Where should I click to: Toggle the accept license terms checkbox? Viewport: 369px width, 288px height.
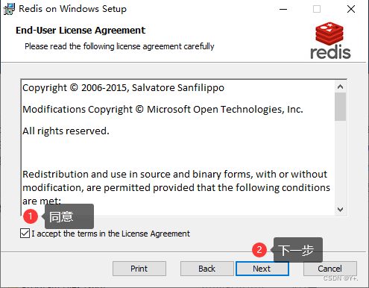25,234
